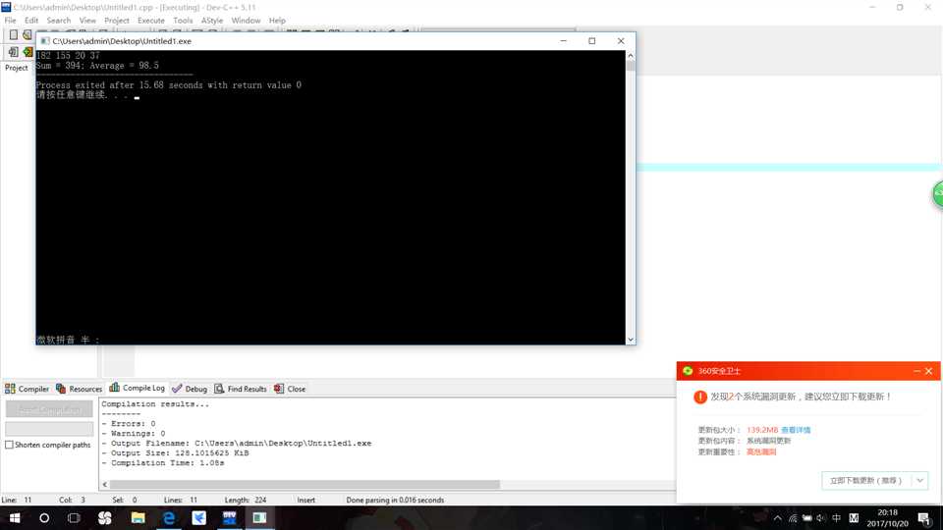Click the Dev-C++ application icon in the title bar
Viewport: 943px width, 530px height.
tap(6, 7)
